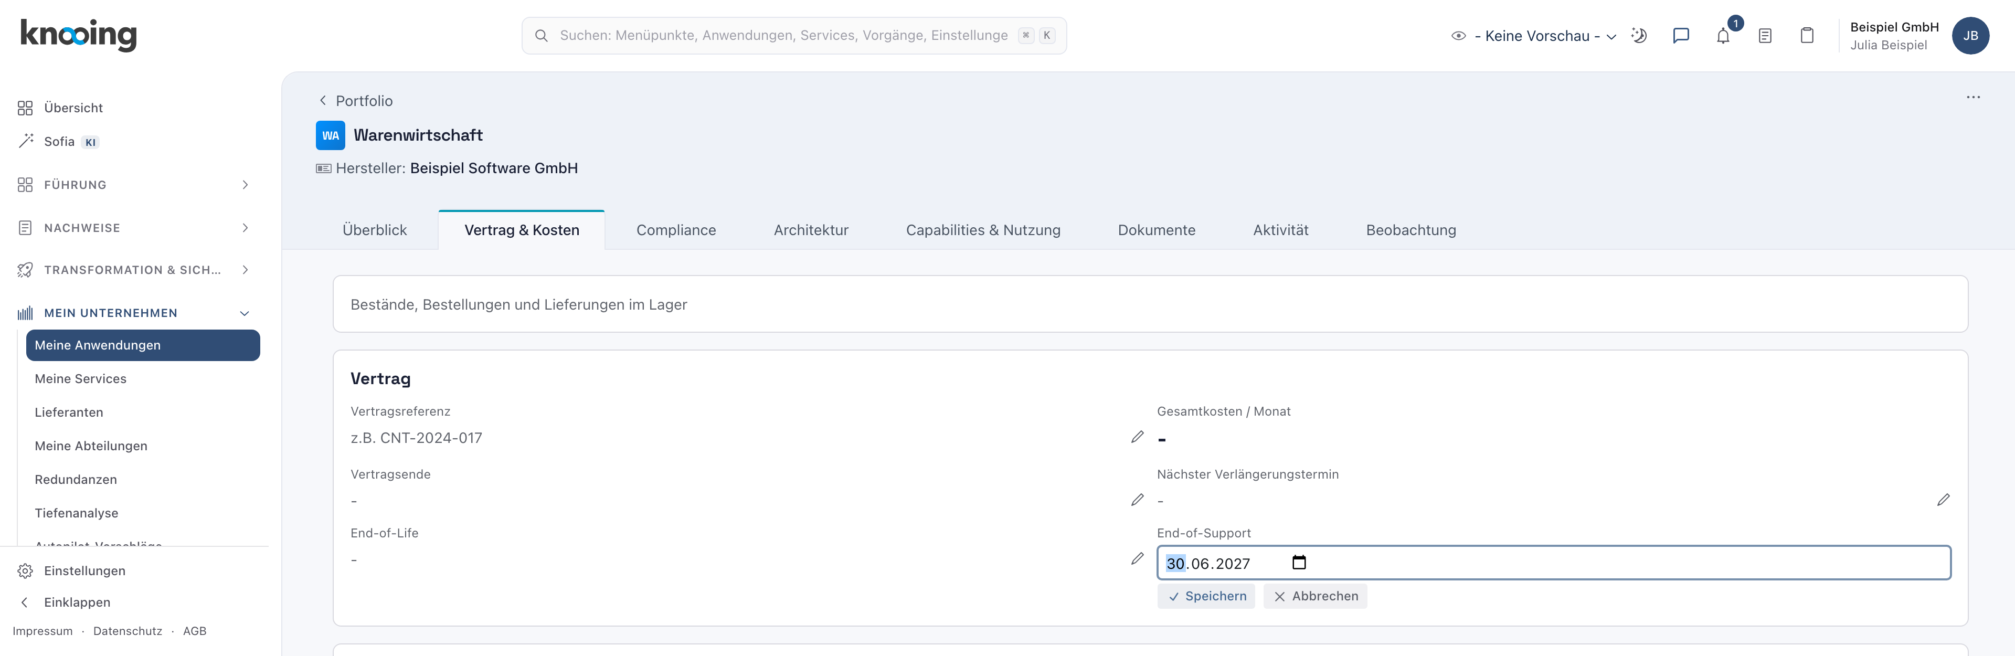Open the Datenschutz link
This screenshot has width=2015, height=656.
[x=128, y=631]
